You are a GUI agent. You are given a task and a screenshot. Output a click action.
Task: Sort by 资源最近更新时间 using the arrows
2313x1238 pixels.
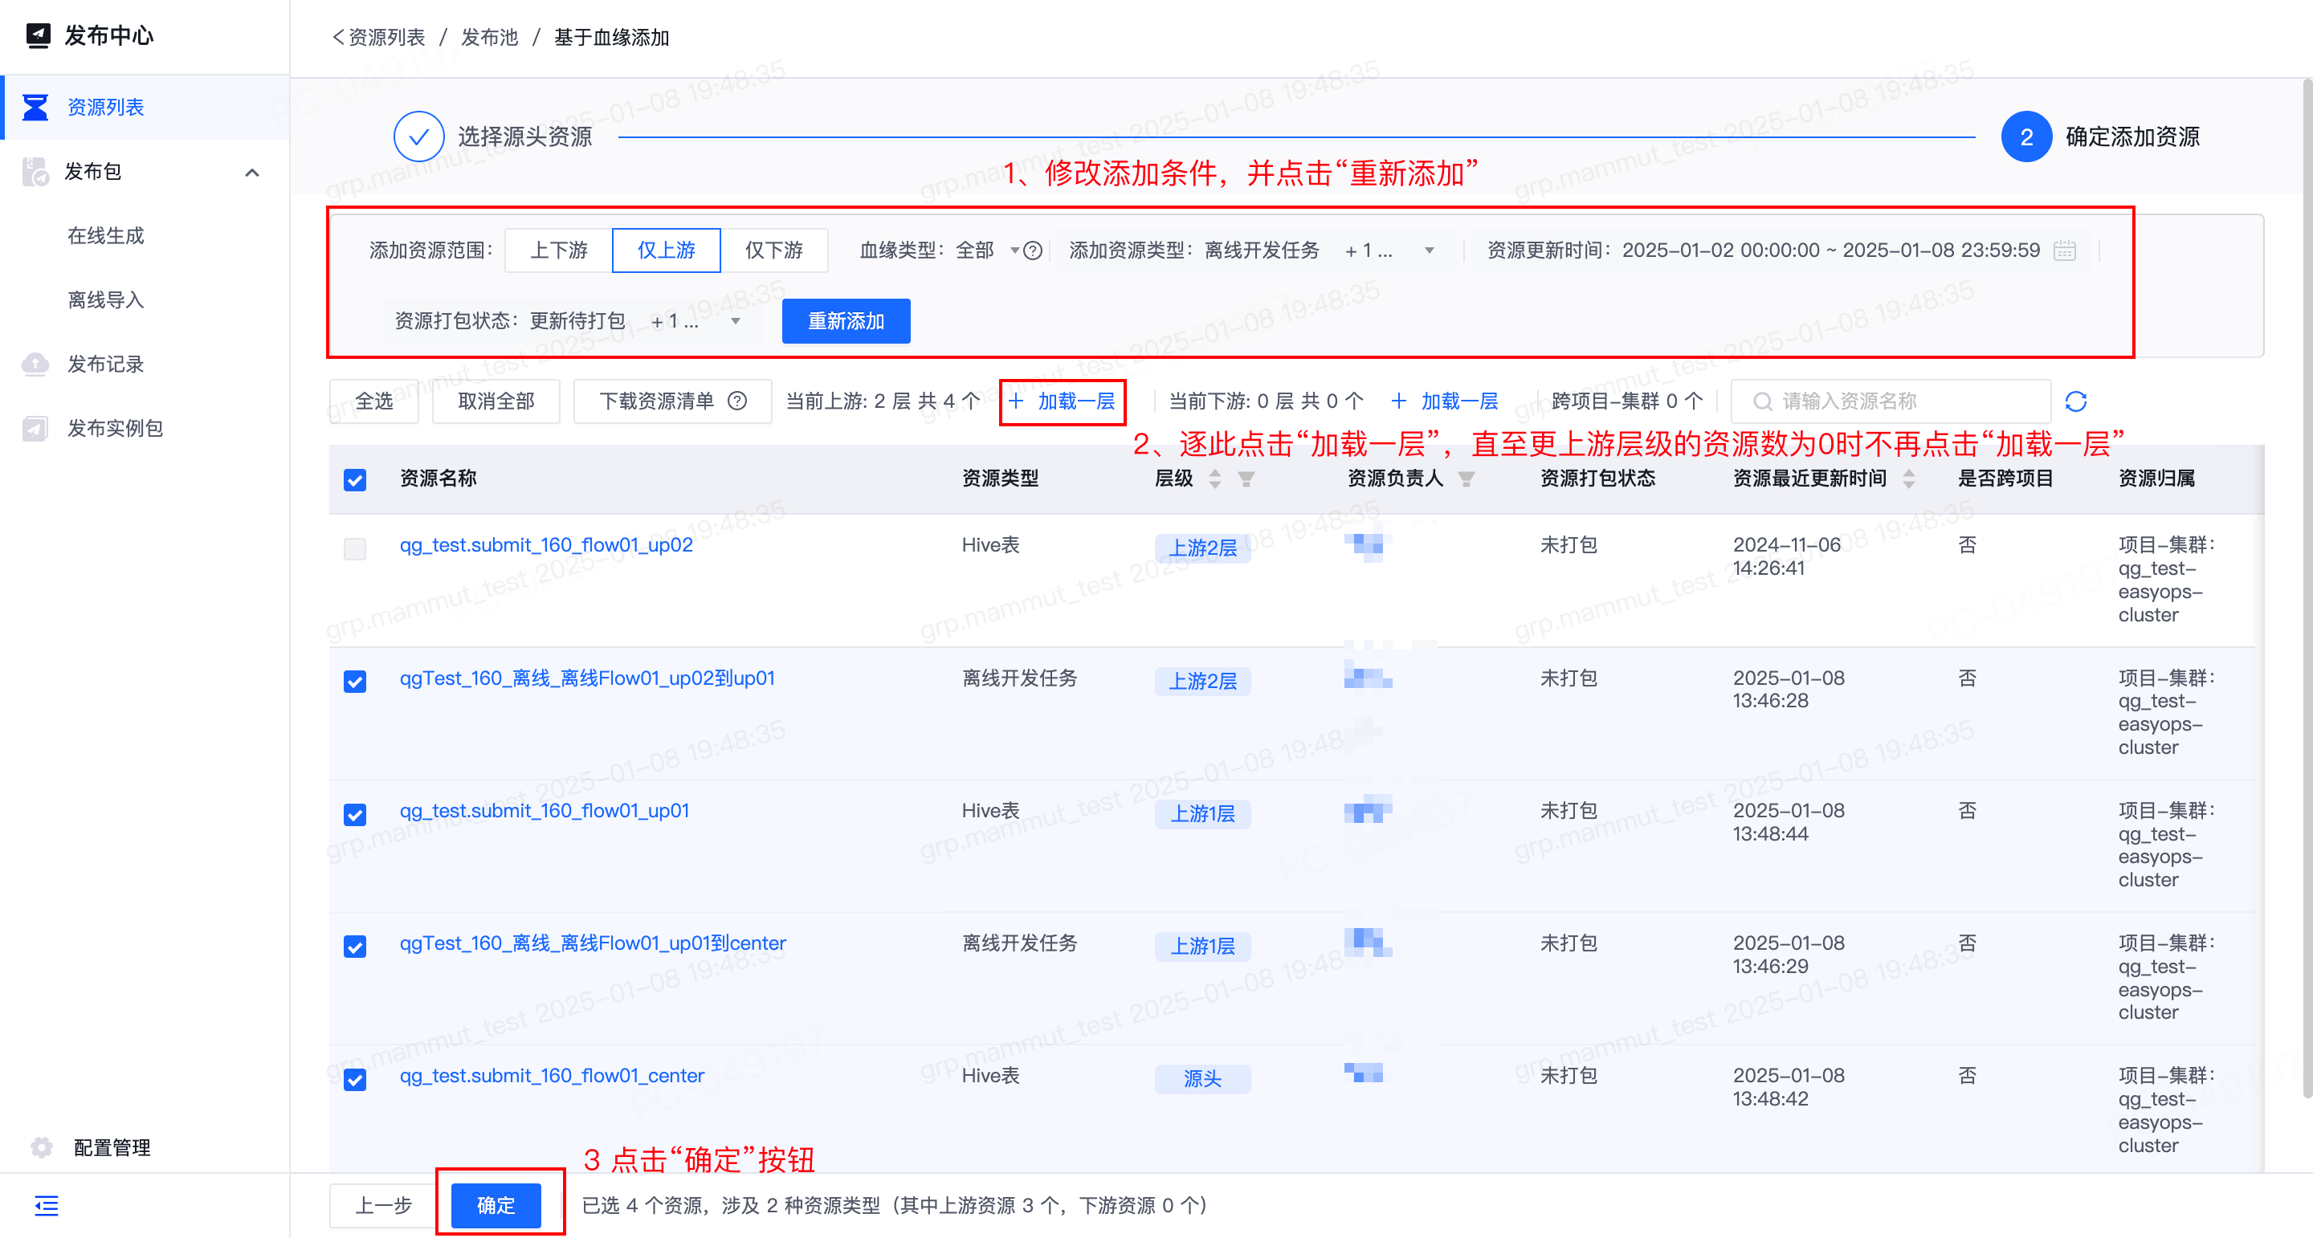pyautogui.click(x=1909, y=479)
